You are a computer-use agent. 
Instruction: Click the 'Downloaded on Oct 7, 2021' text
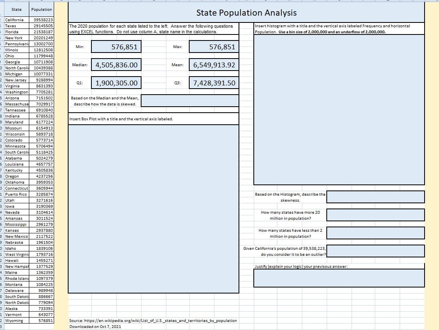(x=95, y=327)
